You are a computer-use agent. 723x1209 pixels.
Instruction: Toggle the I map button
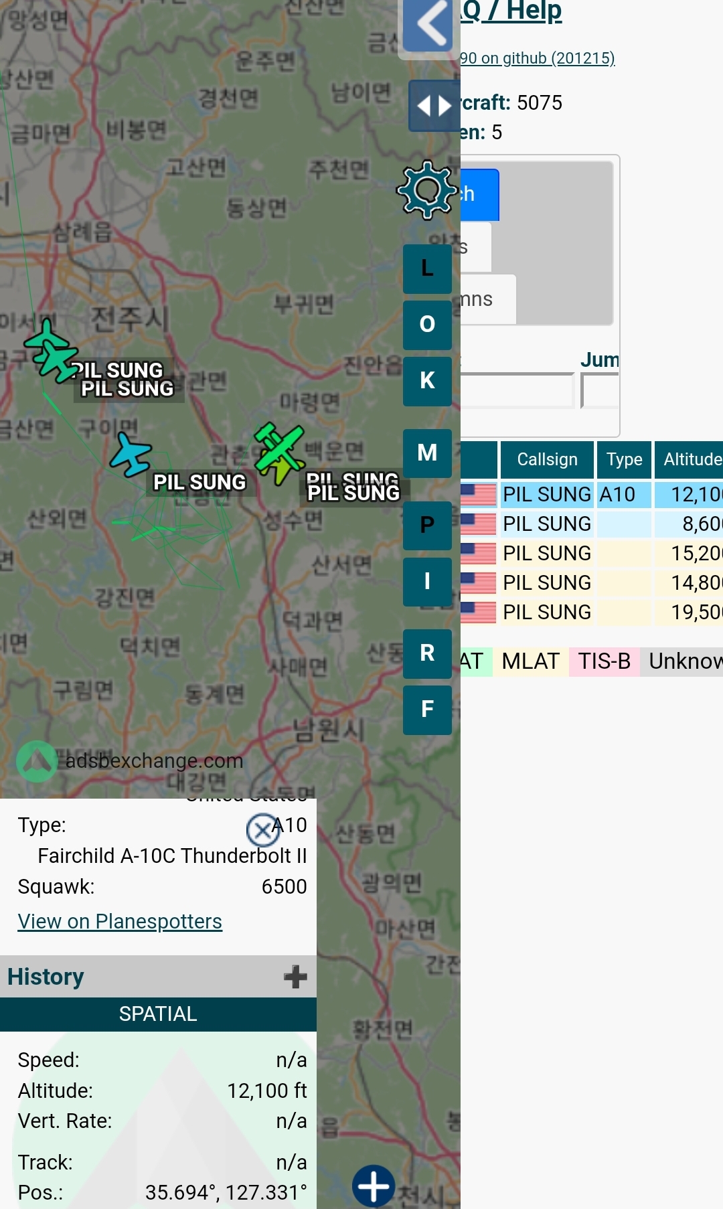pos(427,581)
